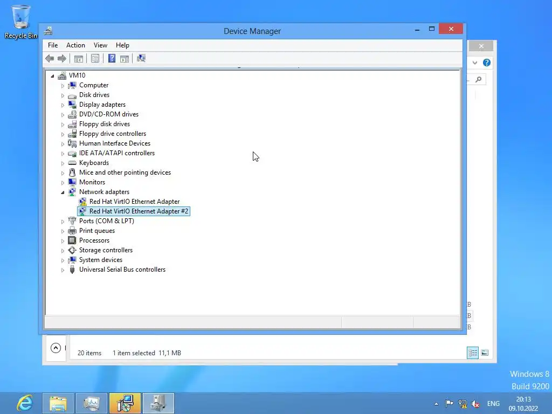552x414 pixels.
Task: Click the Universal Serial Bus controllers icon
Action: pos(72,270)
